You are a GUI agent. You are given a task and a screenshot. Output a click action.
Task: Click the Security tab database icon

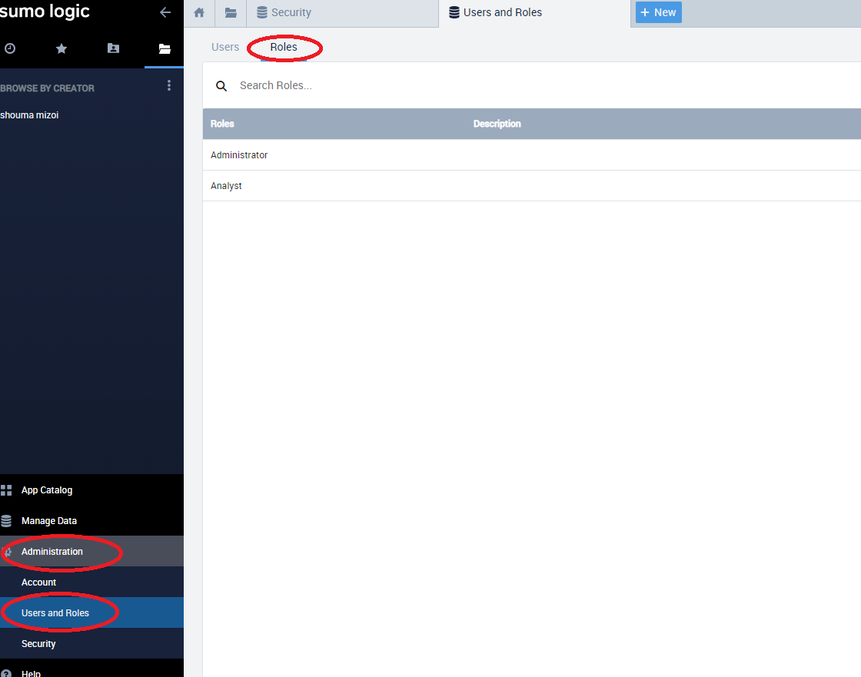(262, 12)
